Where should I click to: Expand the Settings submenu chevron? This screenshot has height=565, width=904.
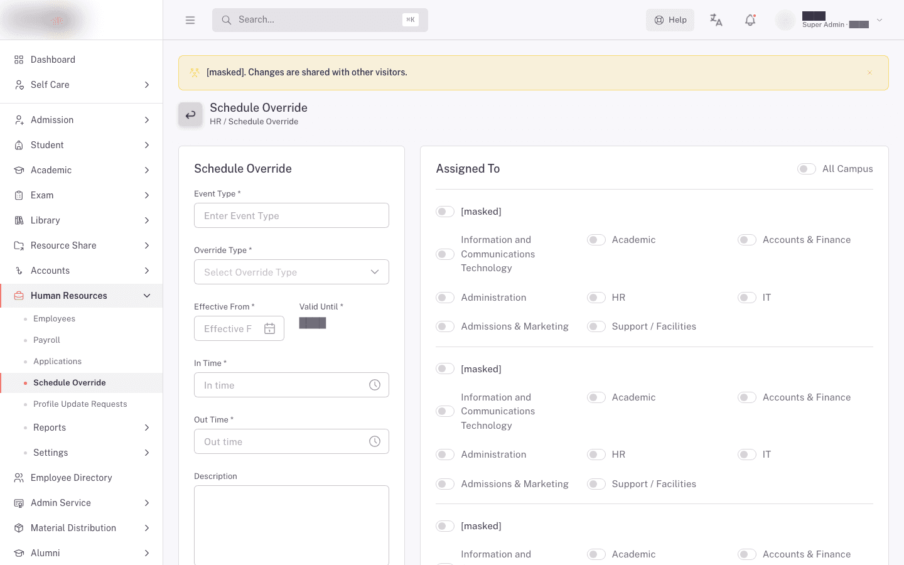147,453
